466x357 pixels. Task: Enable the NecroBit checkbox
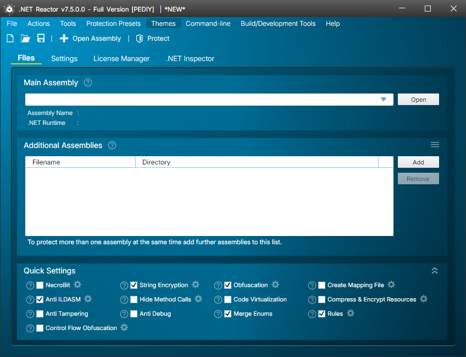tap(40, 285)
